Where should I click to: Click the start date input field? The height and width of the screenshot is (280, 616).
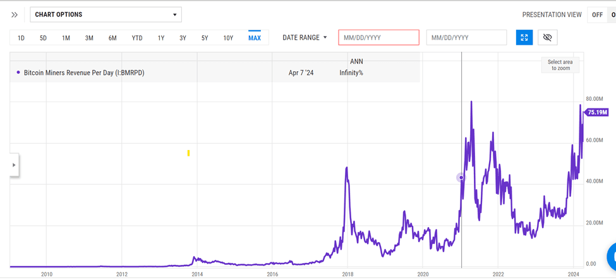pyautogui.click(x=378, y=38)
